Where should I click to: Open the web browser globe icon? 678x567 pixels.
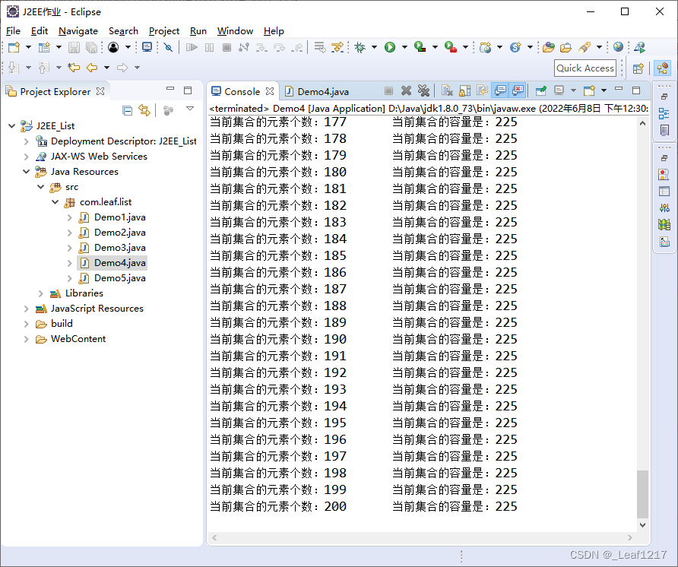pyautogui.click(x=618, y=47)
